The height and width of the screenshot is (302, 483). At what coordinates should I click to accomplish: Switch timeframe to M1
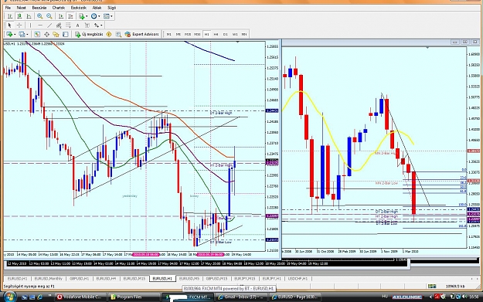tap(168, 34)
